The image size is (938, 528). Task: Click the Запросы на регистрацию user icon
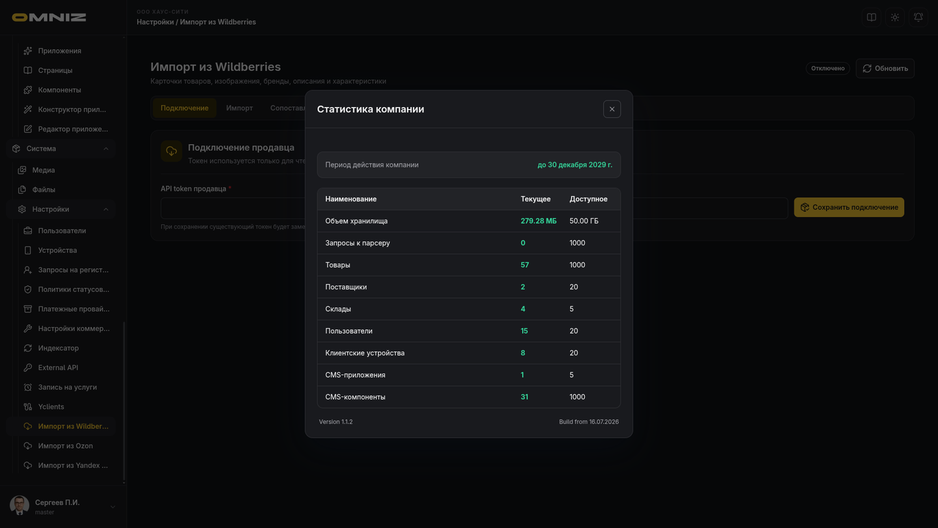coord(28,270)
